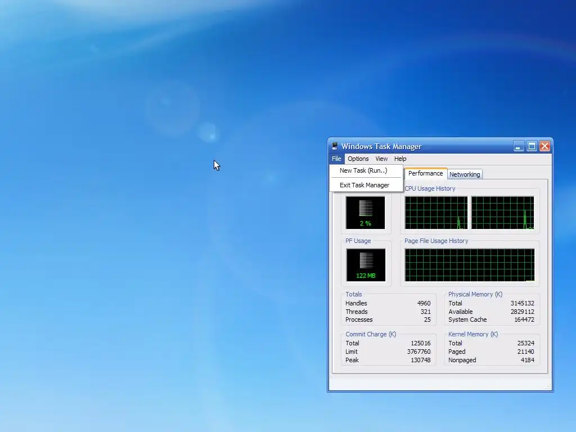Screen dimensions: 576x432
Task: Click the right CPU Usage History graph
Action: click(x=502, y=213)
